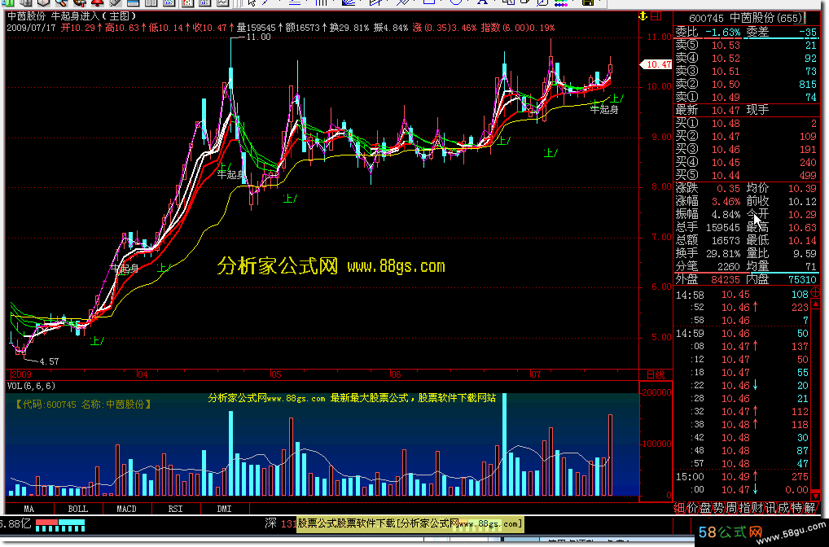
Task: Click the red window-layout icon beside the anchor
Action: click(x=656, y=16)
